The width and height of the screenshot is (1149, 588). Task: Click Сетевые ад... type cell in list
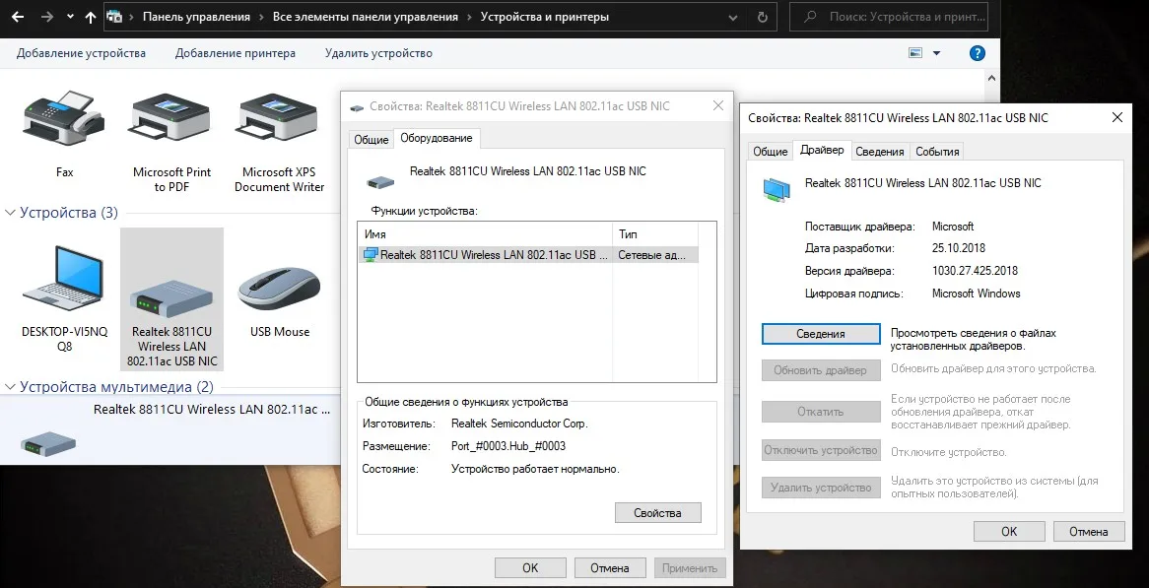point(652,255)
